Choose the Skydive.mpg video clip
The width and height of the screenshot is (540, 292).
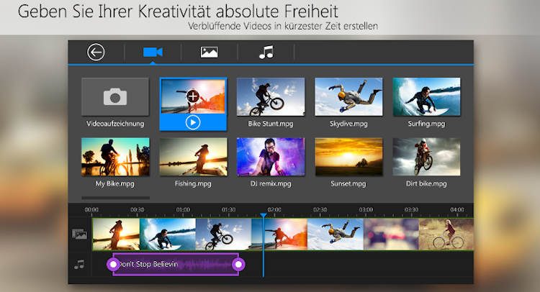348,97
